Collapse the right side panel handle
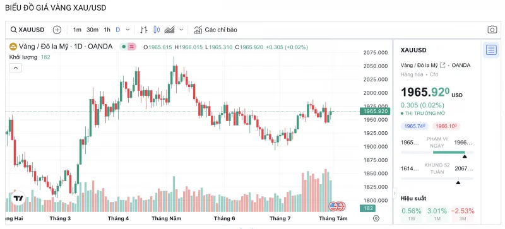Screen dimensions: 505x229 pyautogui.click(x=395, y=193)
